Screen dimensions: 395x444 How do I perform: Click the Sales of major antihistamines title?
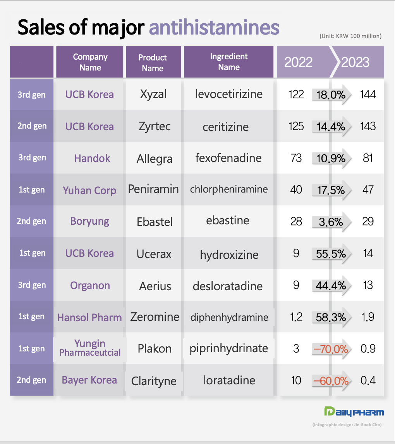pyautogui.click(x=148, y=28)
